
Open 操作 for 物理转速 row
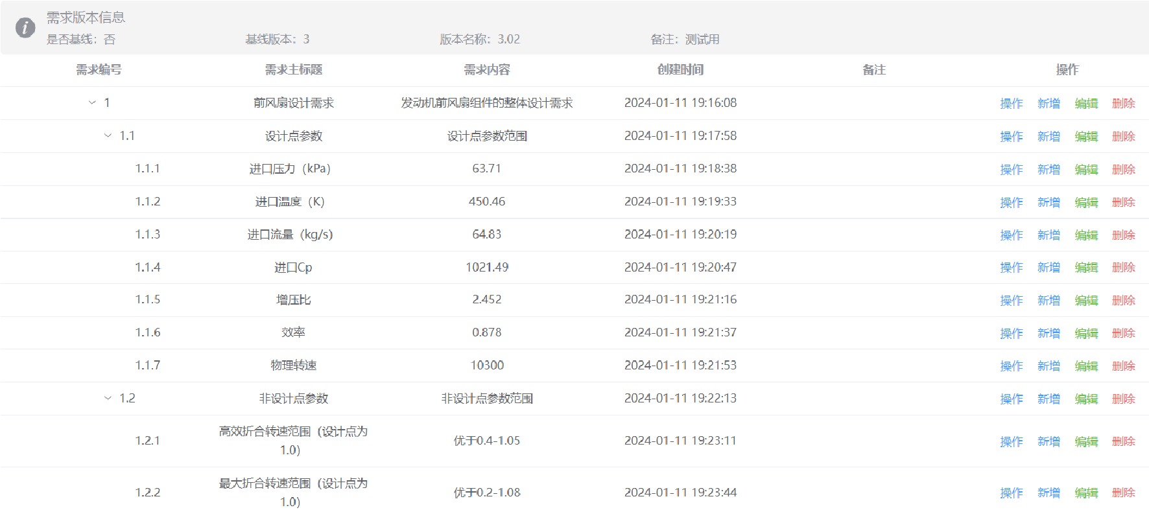(1012, 366)
